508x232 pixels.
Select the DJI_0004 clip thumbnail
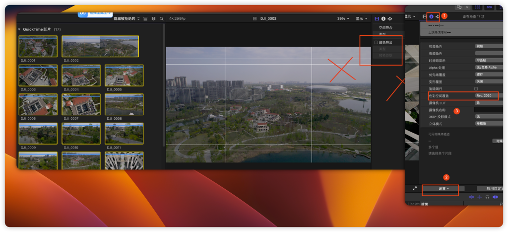pos(81,76)
